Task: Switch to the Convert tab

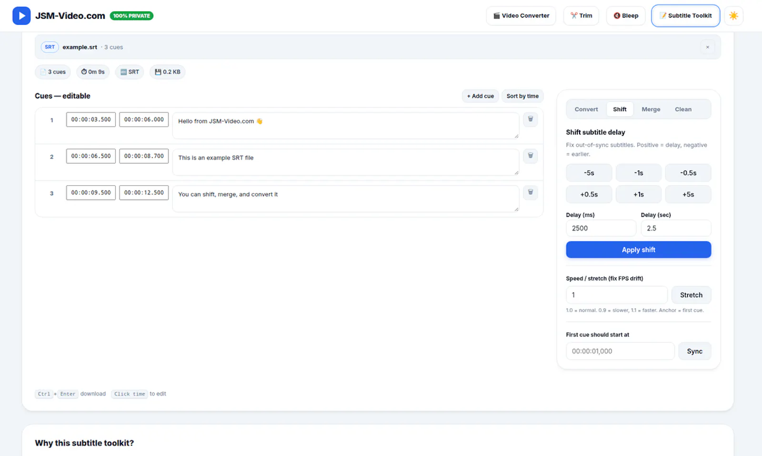Action: pyautogui.click(x=586, y=109)
